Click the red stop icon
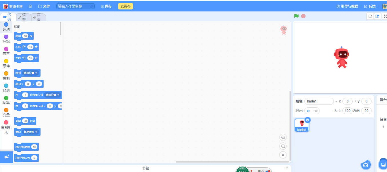387x172 pixels. click(x=303, y=16)
